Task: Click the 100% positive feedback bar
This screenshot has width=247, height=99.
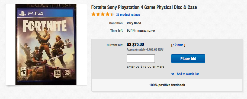Action: point(167,85)
